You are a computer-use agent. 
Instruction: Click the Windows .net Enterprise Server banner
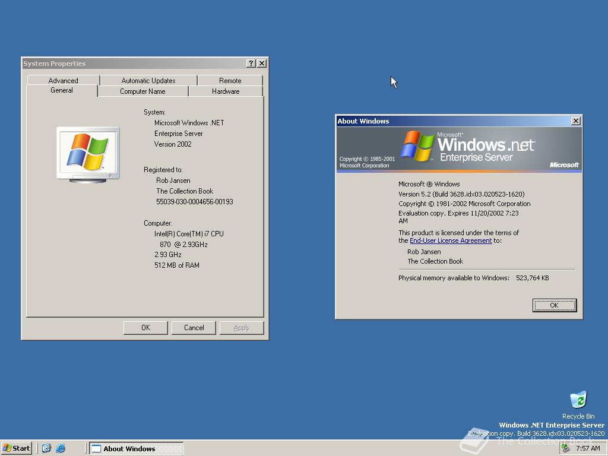pos(459,149)
